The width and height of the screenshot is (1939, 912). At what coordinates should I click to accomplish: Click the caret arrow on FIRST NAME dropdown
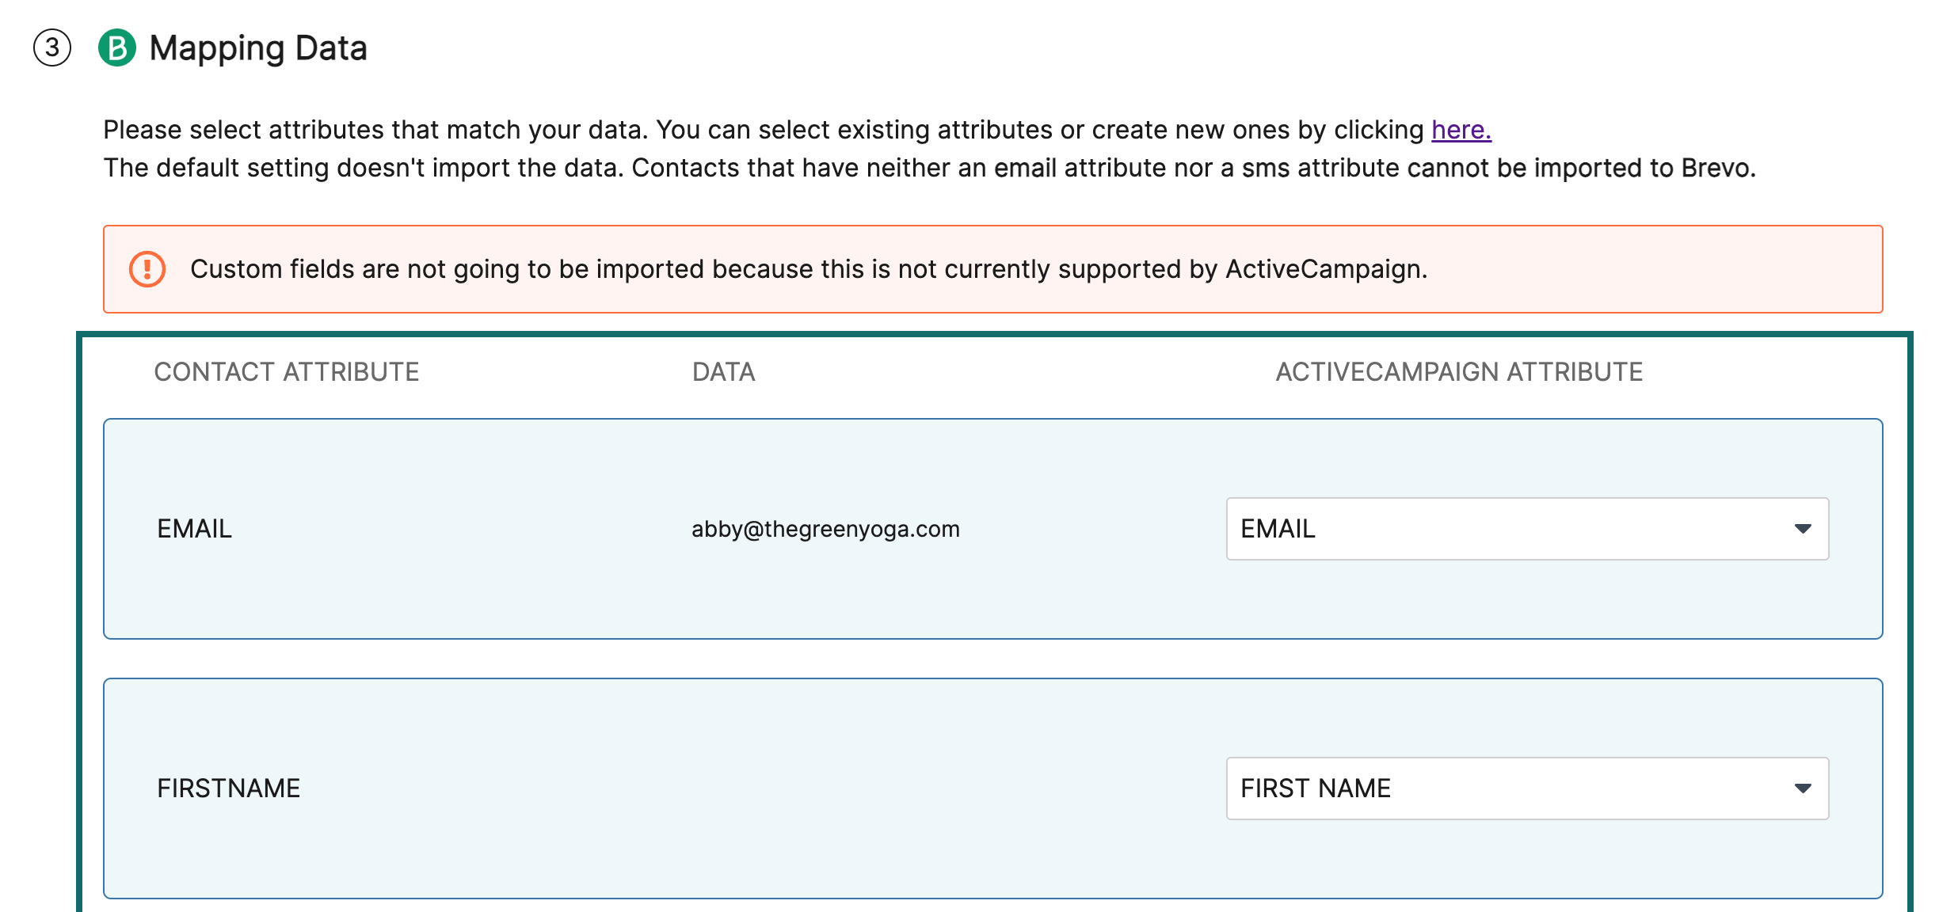(x=1803, y=788)
